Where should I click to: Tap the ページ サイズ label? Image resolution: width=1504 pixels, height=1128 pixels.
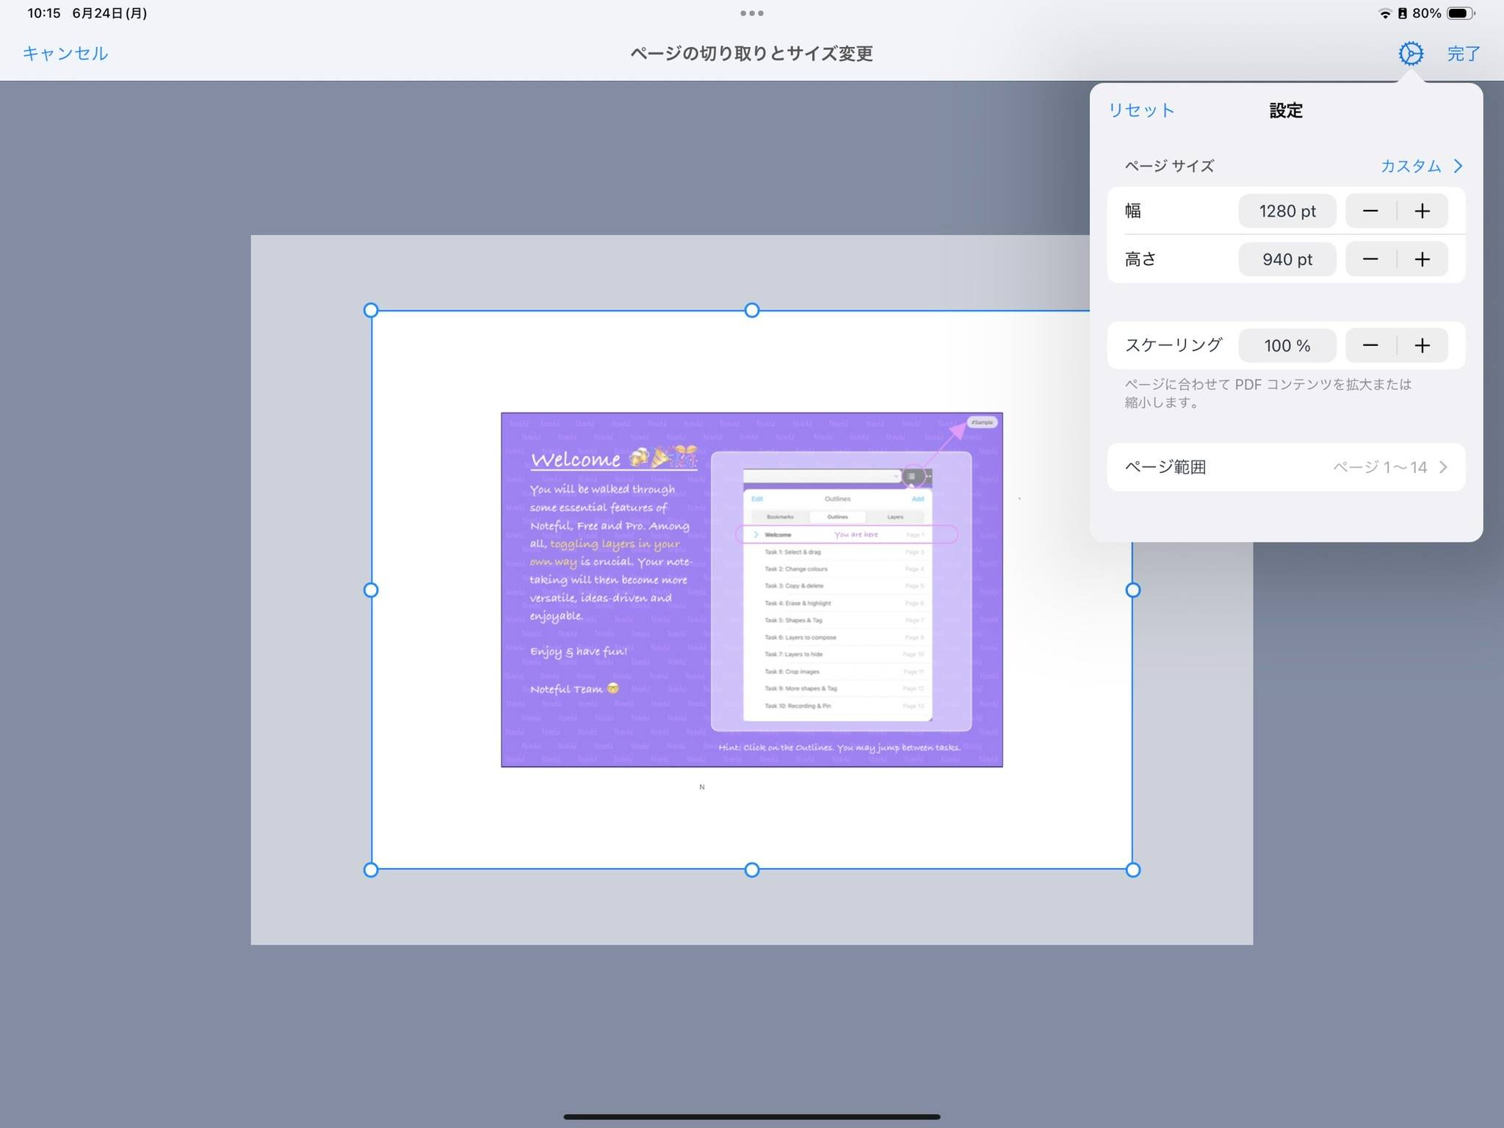[1169, 166]
